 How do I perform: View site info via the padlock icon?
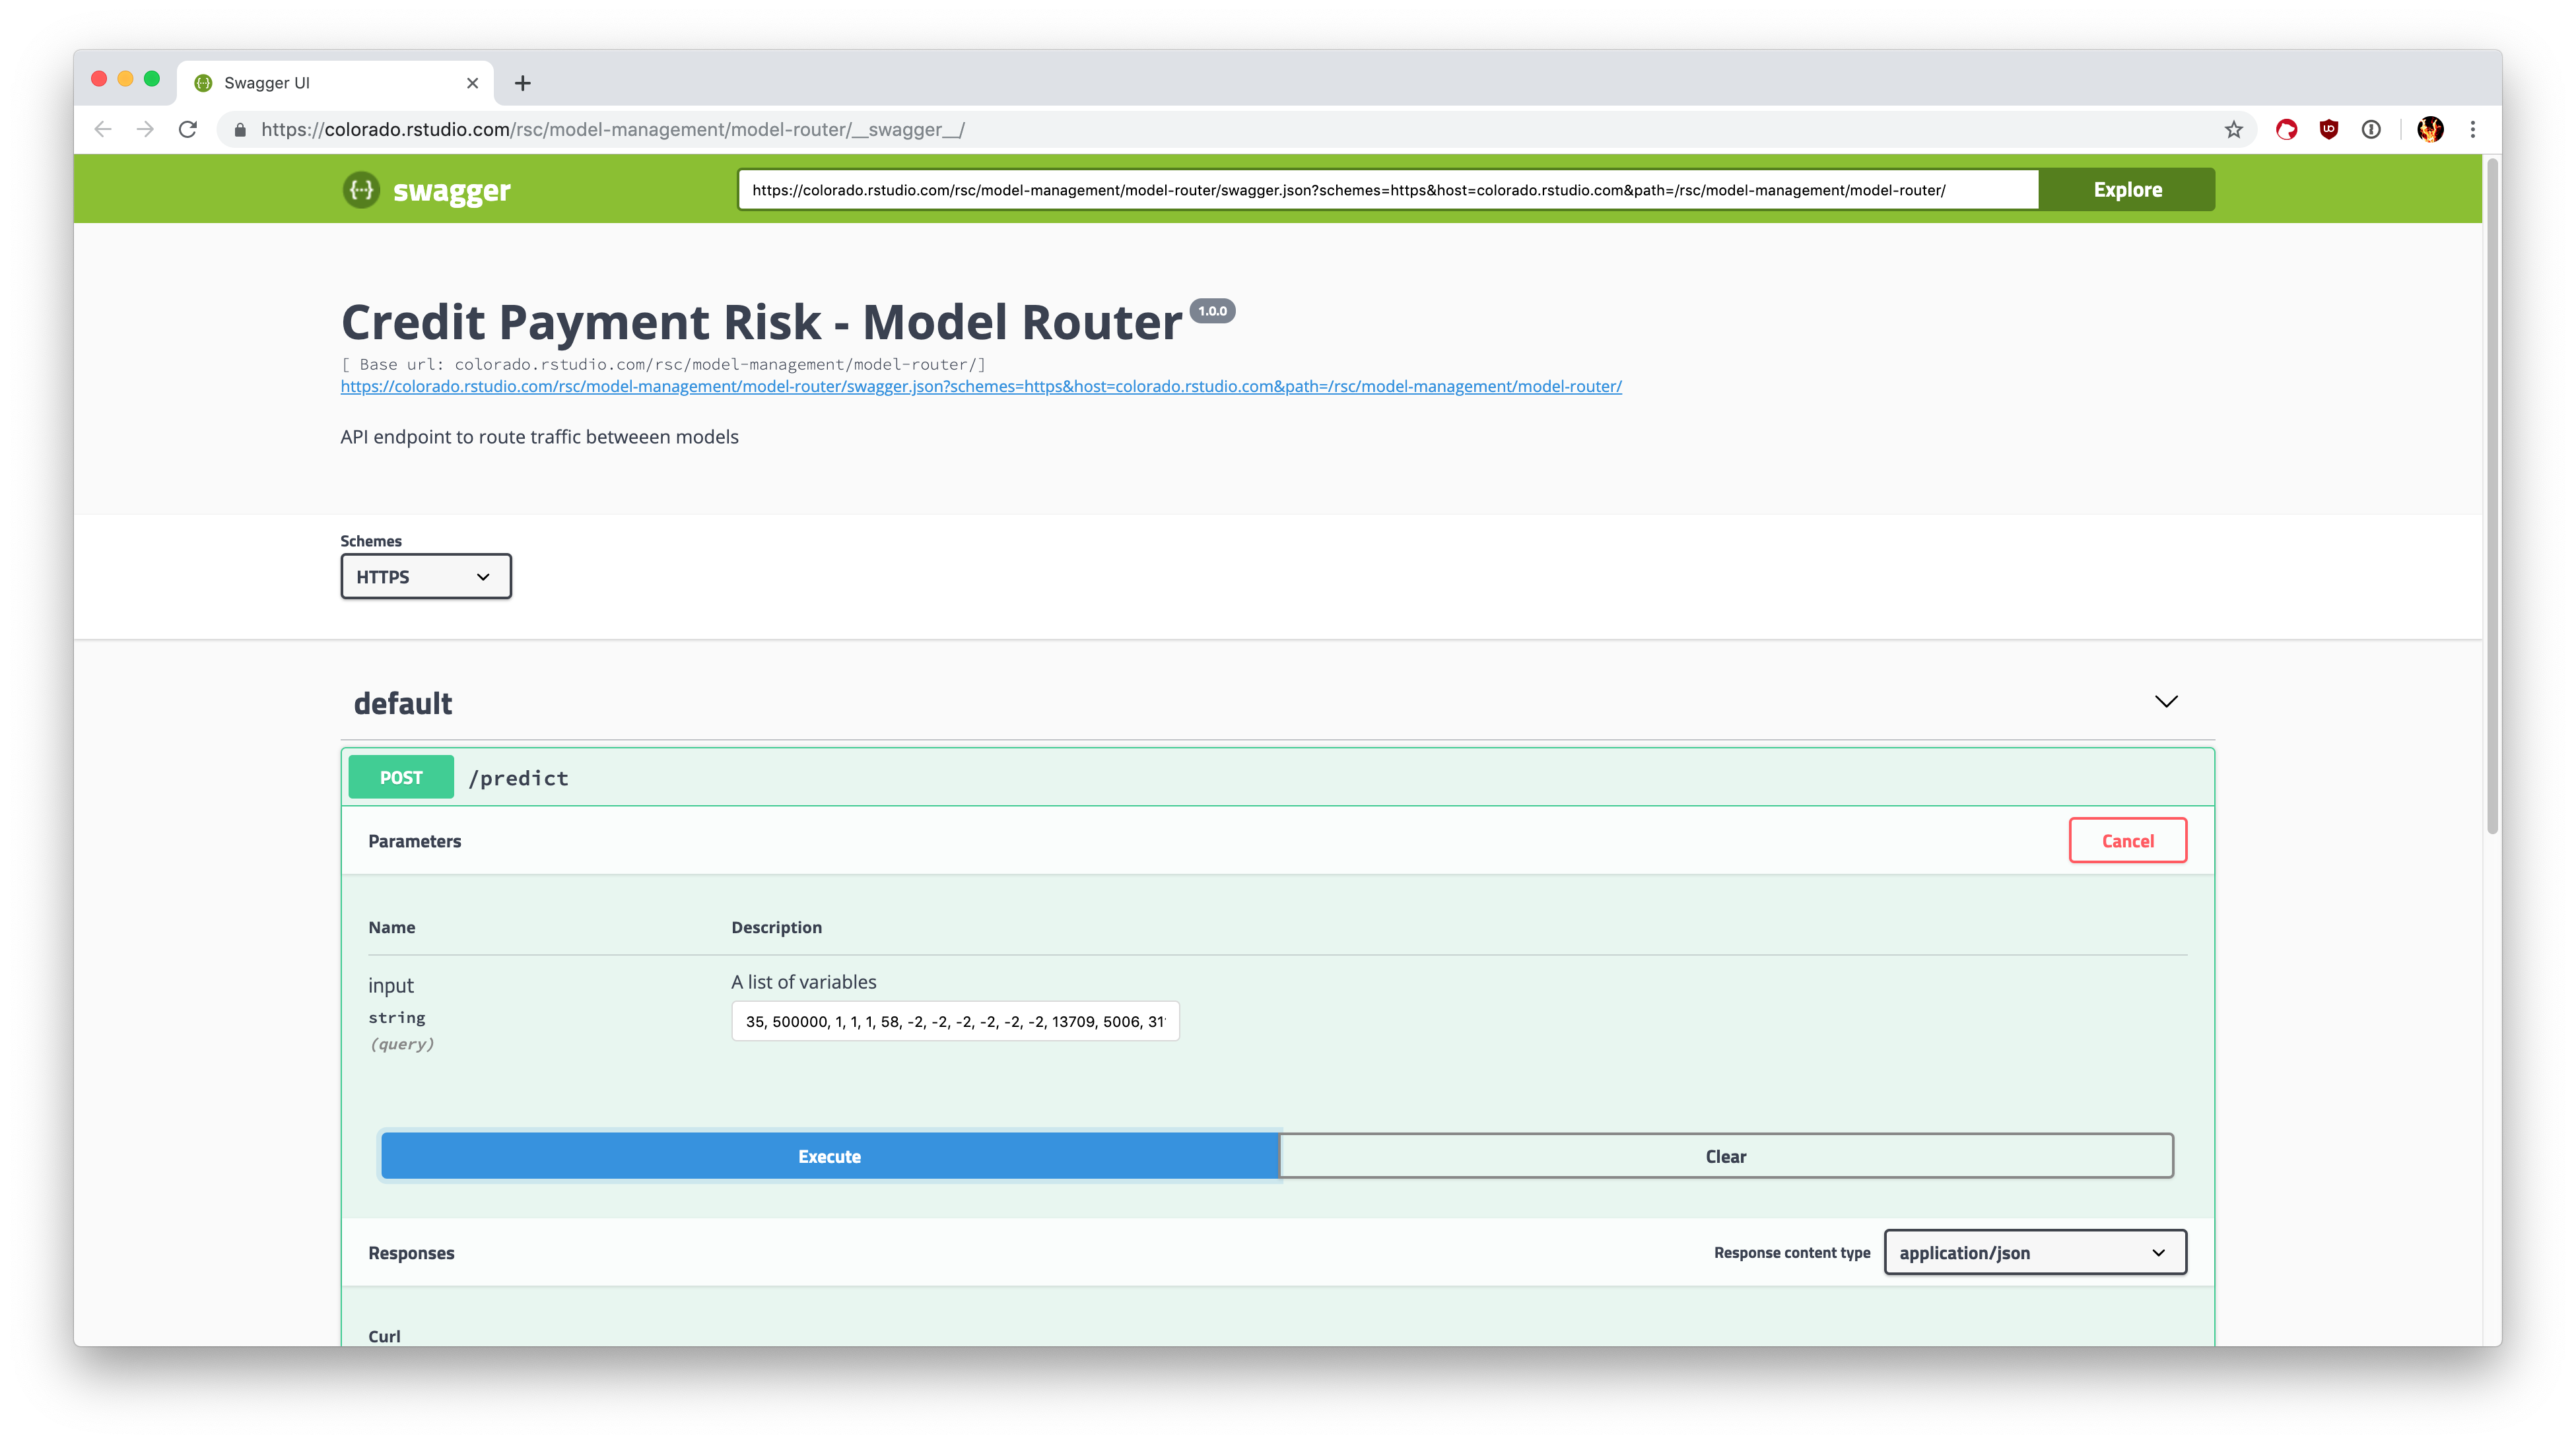tap(240, 129)
